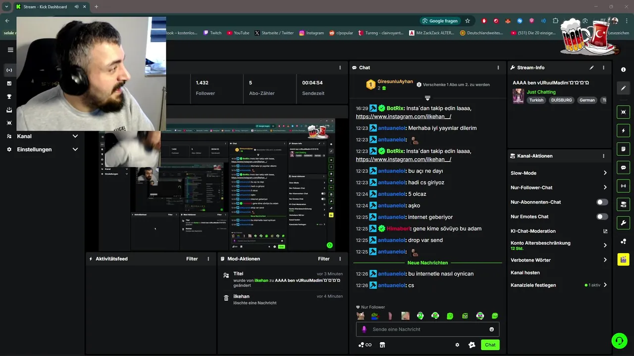Click the info icon in right sidebar
This screenshot has height=356, width=634.
pos(623,70)
